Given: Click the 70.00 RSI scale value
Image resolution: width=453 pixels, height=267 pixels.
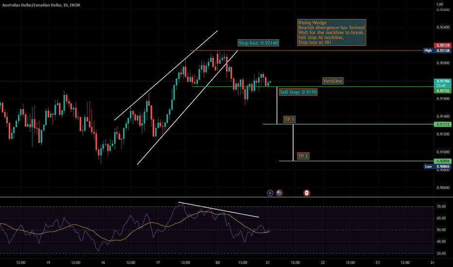Looking at the screenshot, I should click(441, 206).
